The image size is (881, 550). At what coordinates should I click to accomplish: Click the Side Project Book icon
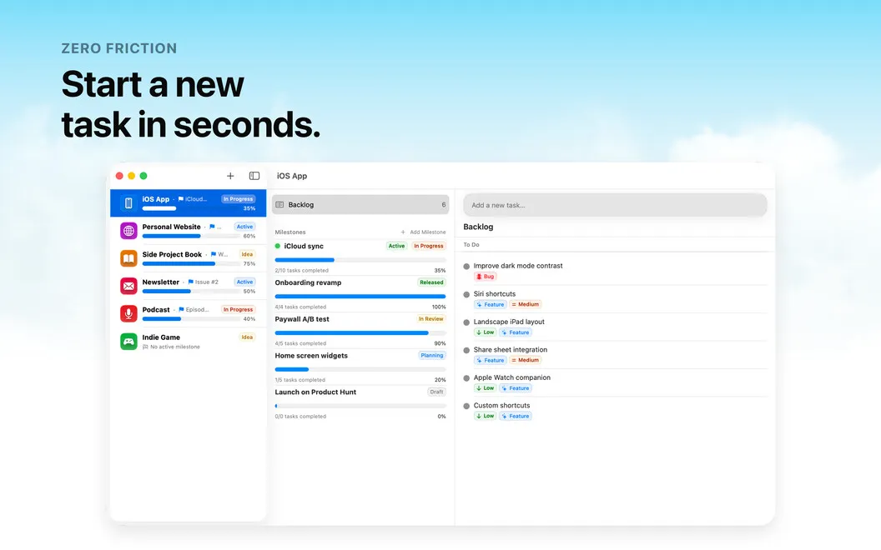(x=128, y=258)
